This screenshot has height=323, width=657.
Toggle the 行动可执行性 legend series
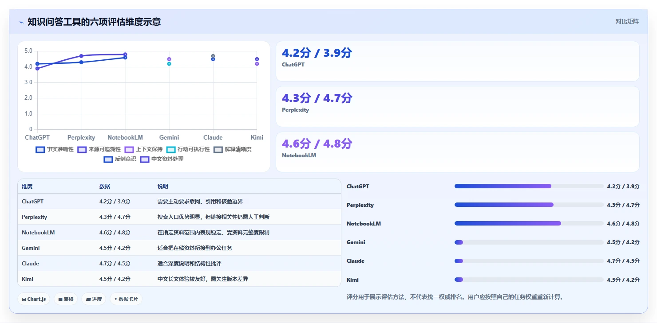[x=188, y=149]
